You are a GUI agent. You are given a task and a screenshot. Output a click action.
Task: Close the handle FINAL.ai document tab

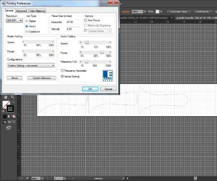click(172, 18)
